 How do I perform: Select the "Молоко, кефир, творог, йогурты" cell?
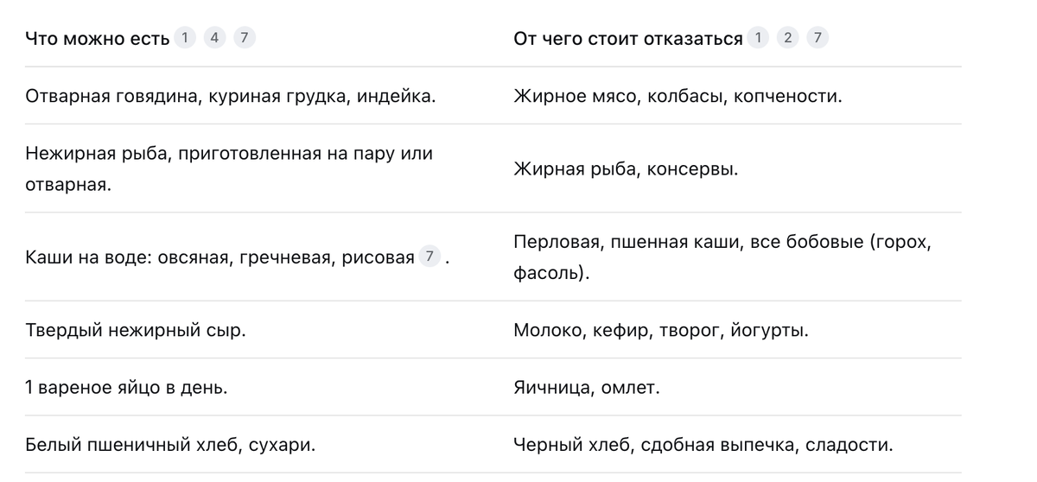pyautogui.click(x=661, y=330)
